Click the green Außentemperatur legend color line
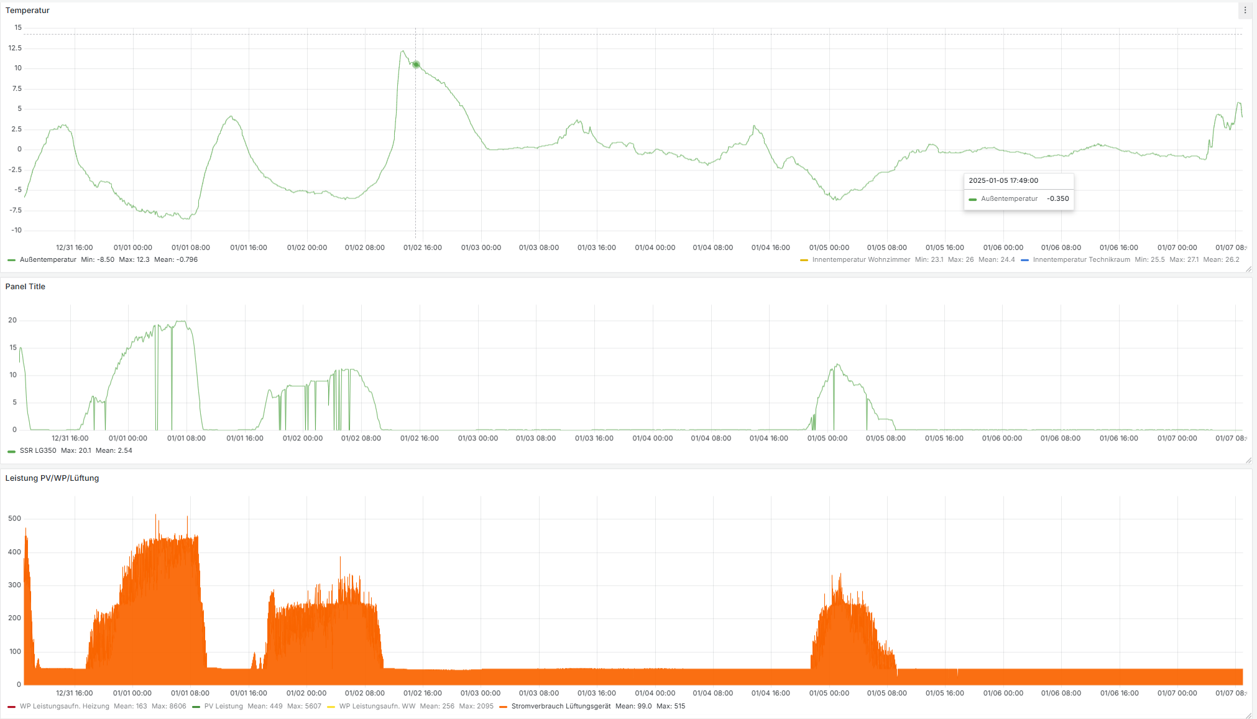 [x=11, y=260]
